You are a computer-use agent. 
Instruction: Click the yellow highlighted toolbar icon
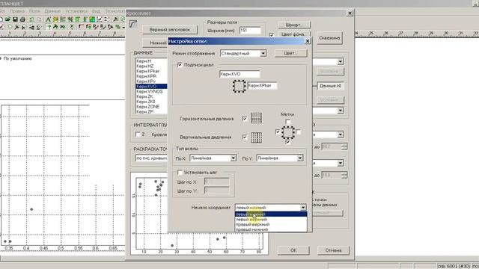click(x=55, y=19)
